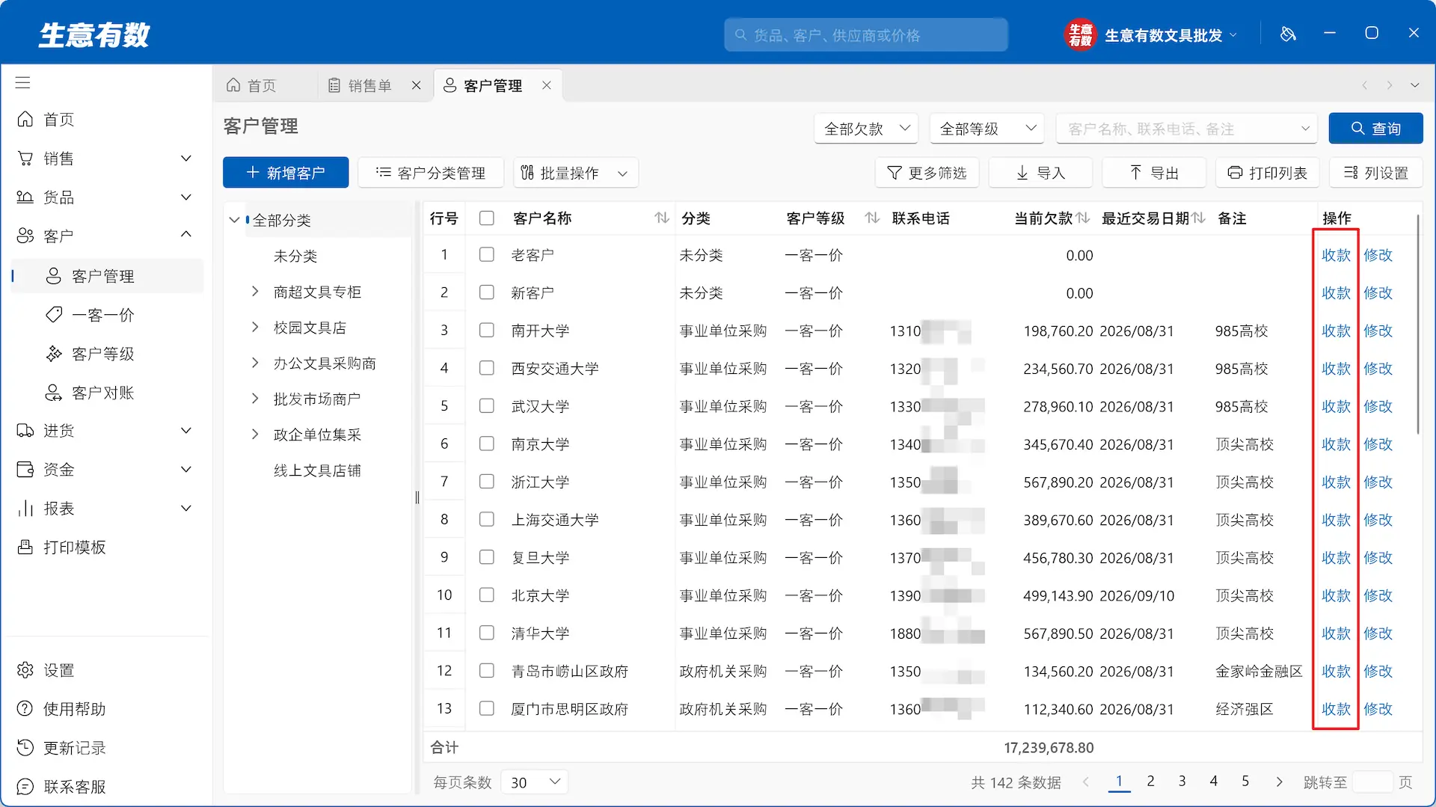
Task: Go to 客户等级 sidebar item
Action: coord(105,354)
